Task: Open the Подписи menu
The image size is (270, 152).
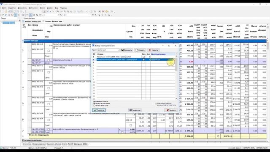Action: coord(63,8)
